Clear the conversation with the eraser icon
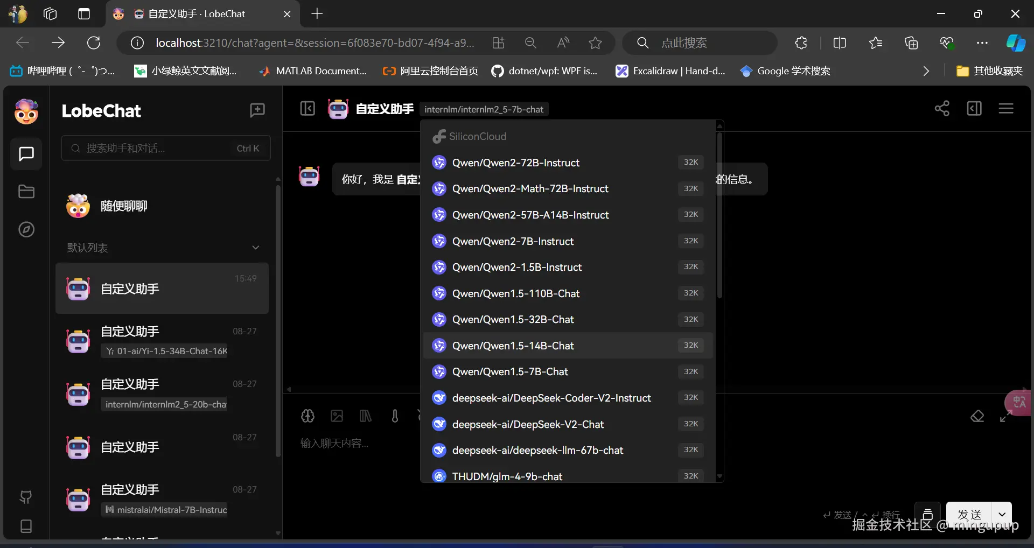 coord(977,416)
